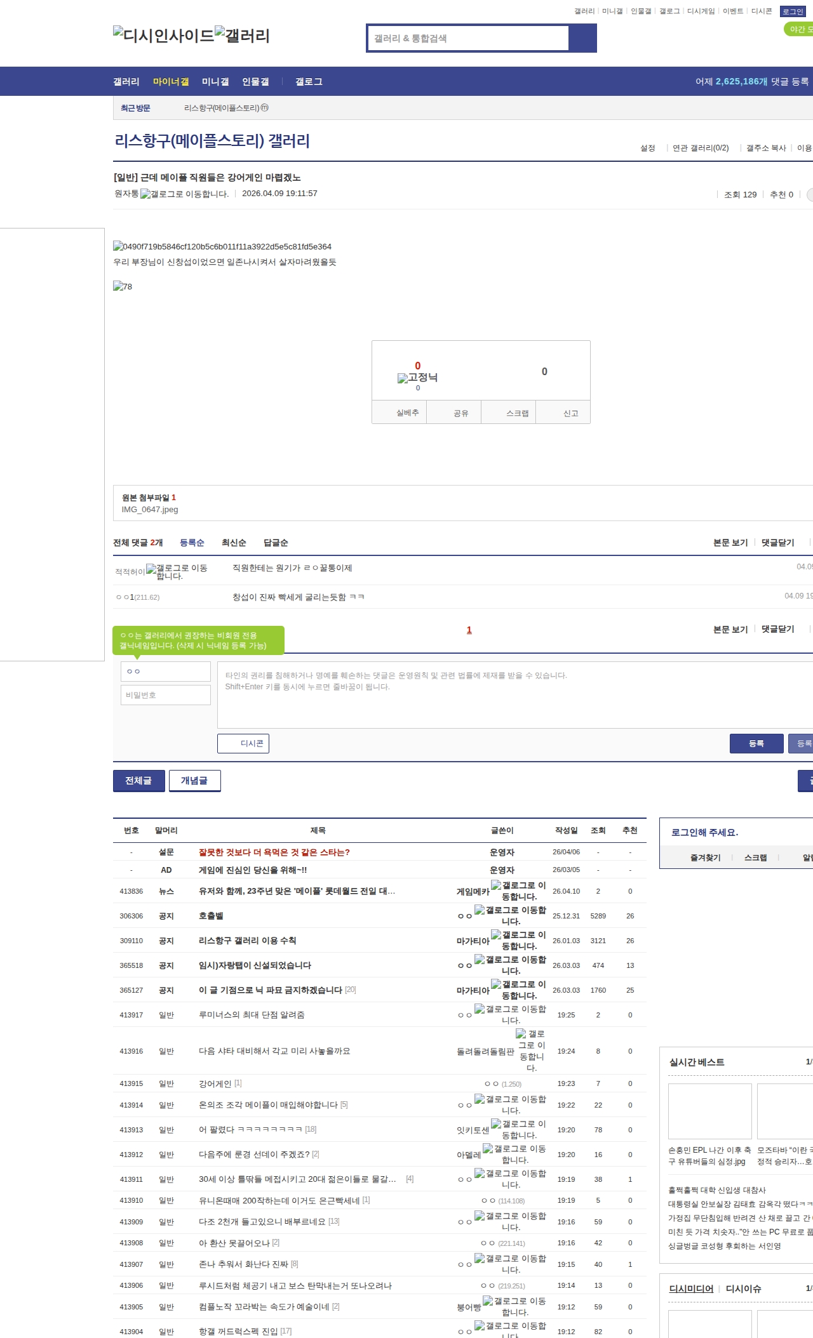This screenshot has height=1338, width=813.
Task: Expand the 설정 settings menu
Action: coord(647,148)
